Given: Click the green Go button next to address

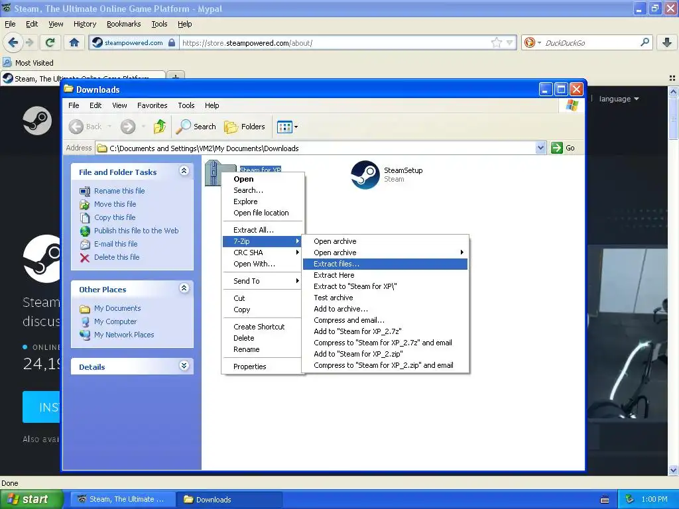Looking at the screenshot, I should pos(563,148).
